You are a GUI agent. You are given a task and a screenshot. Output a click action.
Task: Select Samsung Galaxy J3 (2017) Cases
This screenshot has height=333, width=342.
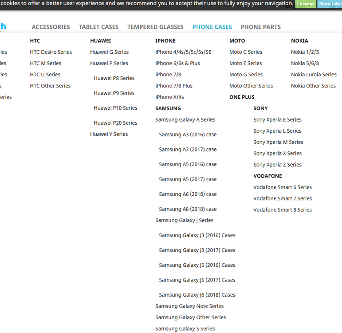(197, 250)
